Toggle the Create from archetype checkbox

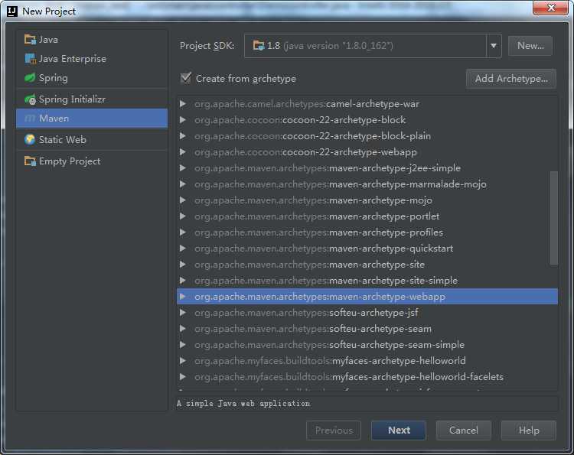tap(186, 78)
